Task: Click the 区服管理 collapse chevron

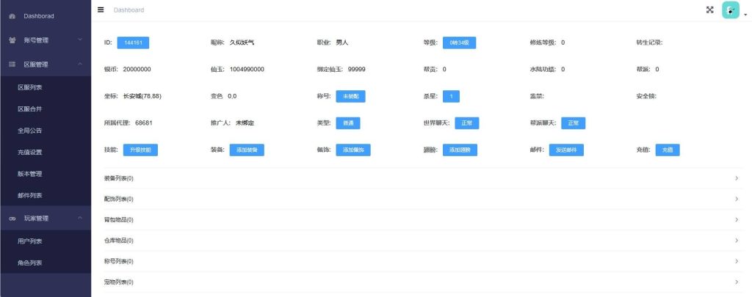Action: point(80,64)
